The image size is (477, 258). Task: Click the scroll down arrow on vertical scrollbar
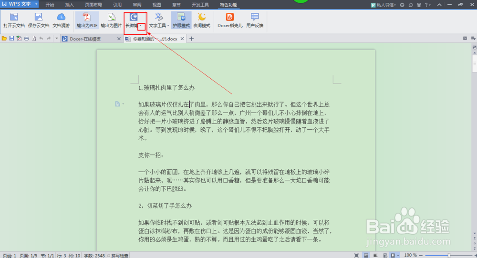pos(474,234)
